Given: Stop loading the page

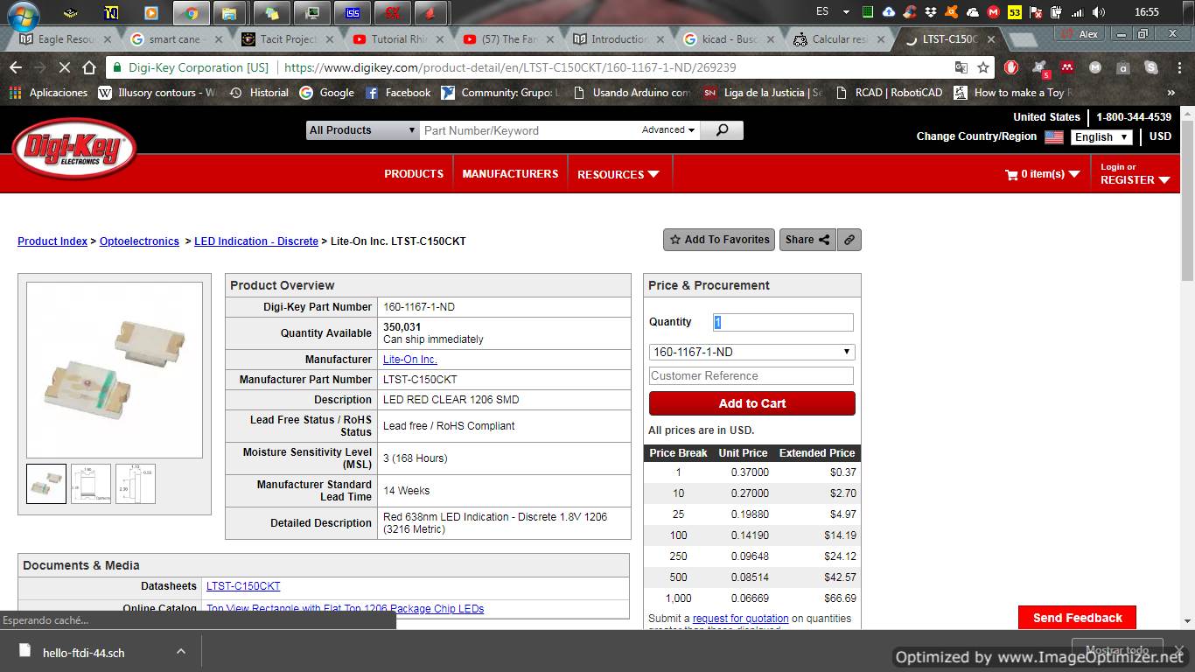Looking at the screenshot, I should (65, 67).
